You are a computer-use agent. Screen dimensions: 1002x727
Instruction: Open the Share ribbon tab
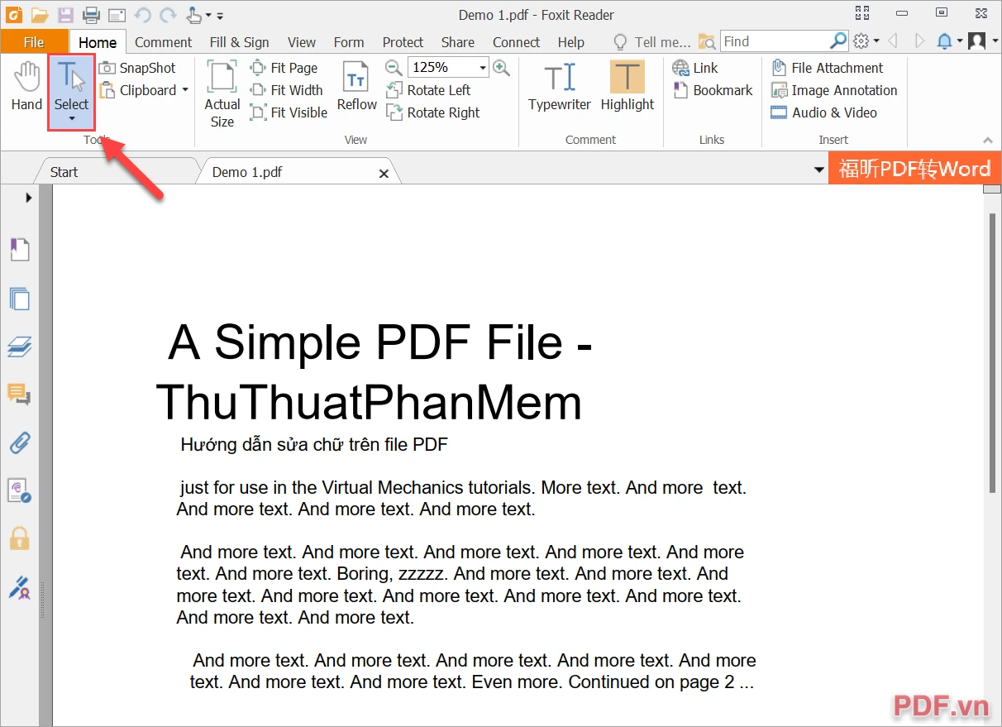(458, 42)
